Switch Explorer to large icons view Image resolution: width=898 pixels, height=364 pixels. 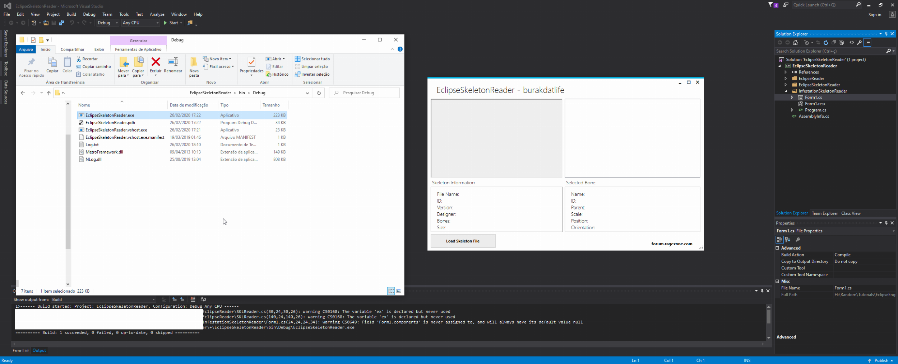(399, 291)
